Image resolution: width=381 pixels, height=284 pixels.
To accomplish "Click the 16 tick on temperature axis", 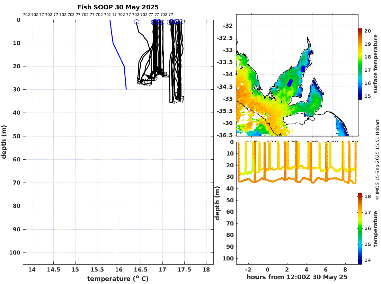I will point(119,270).
